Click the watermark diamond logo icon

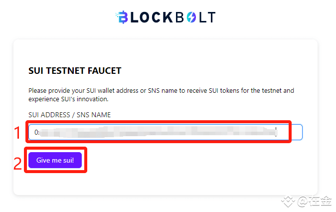[288, 202]
